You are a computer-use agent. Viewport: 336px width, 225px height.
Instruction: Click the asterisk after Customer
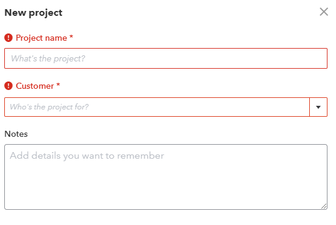[x=58, y=85]
